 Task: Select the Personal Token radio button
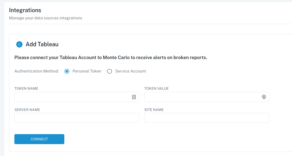click(x=67, y=71)
